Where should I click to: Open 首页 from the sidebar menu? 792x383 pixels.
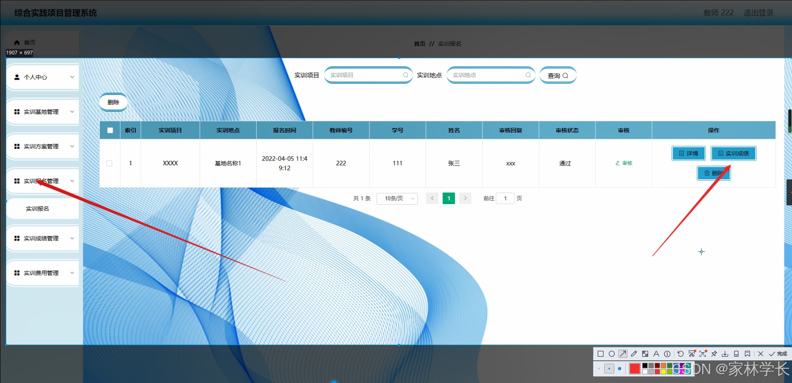point(29,42)
